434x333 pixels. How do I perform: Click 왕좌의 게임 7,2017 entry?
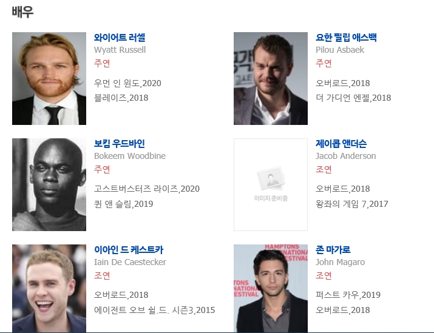(x=351, y=204)
